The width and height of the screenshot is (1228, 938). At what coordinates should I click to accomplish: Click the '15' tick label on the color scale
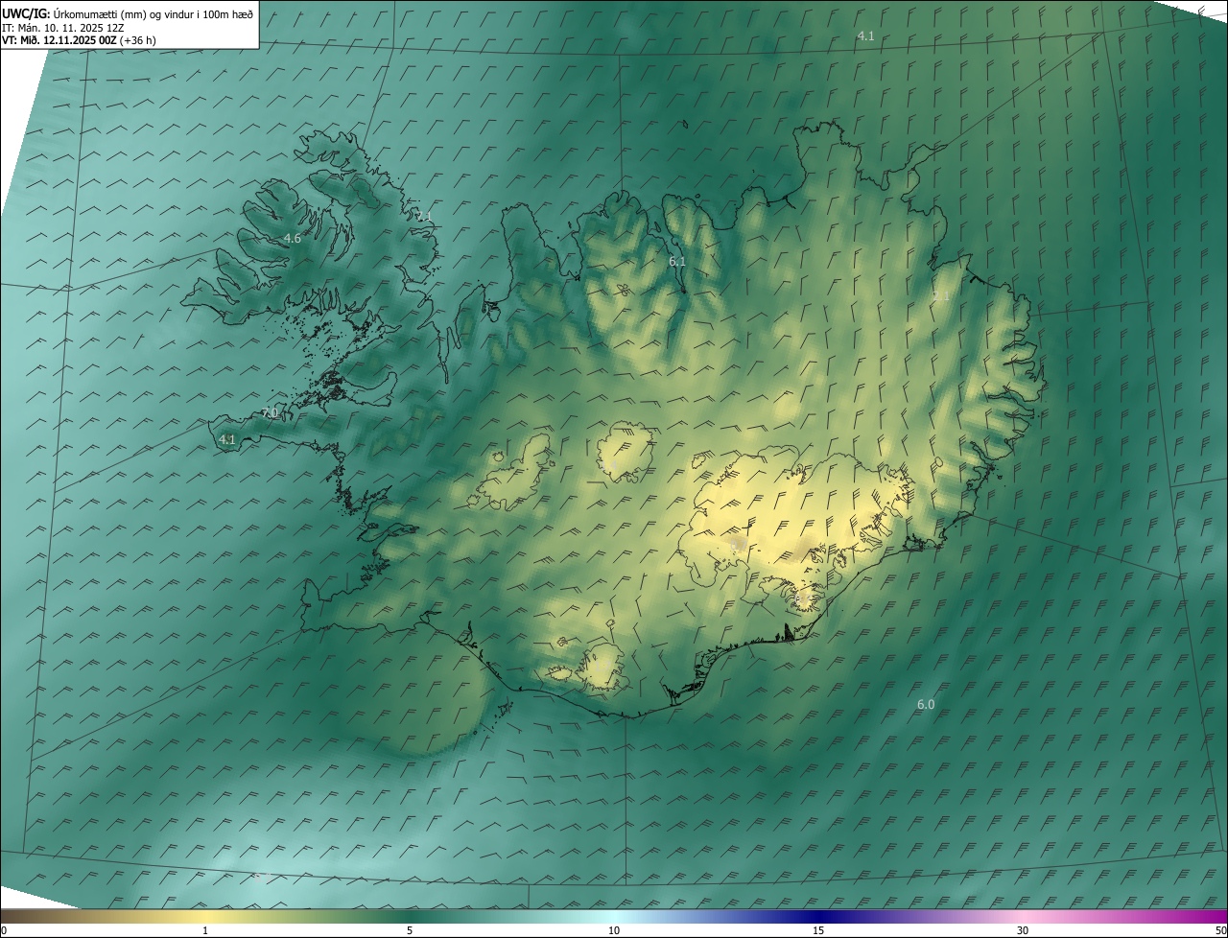coord(818,931)
